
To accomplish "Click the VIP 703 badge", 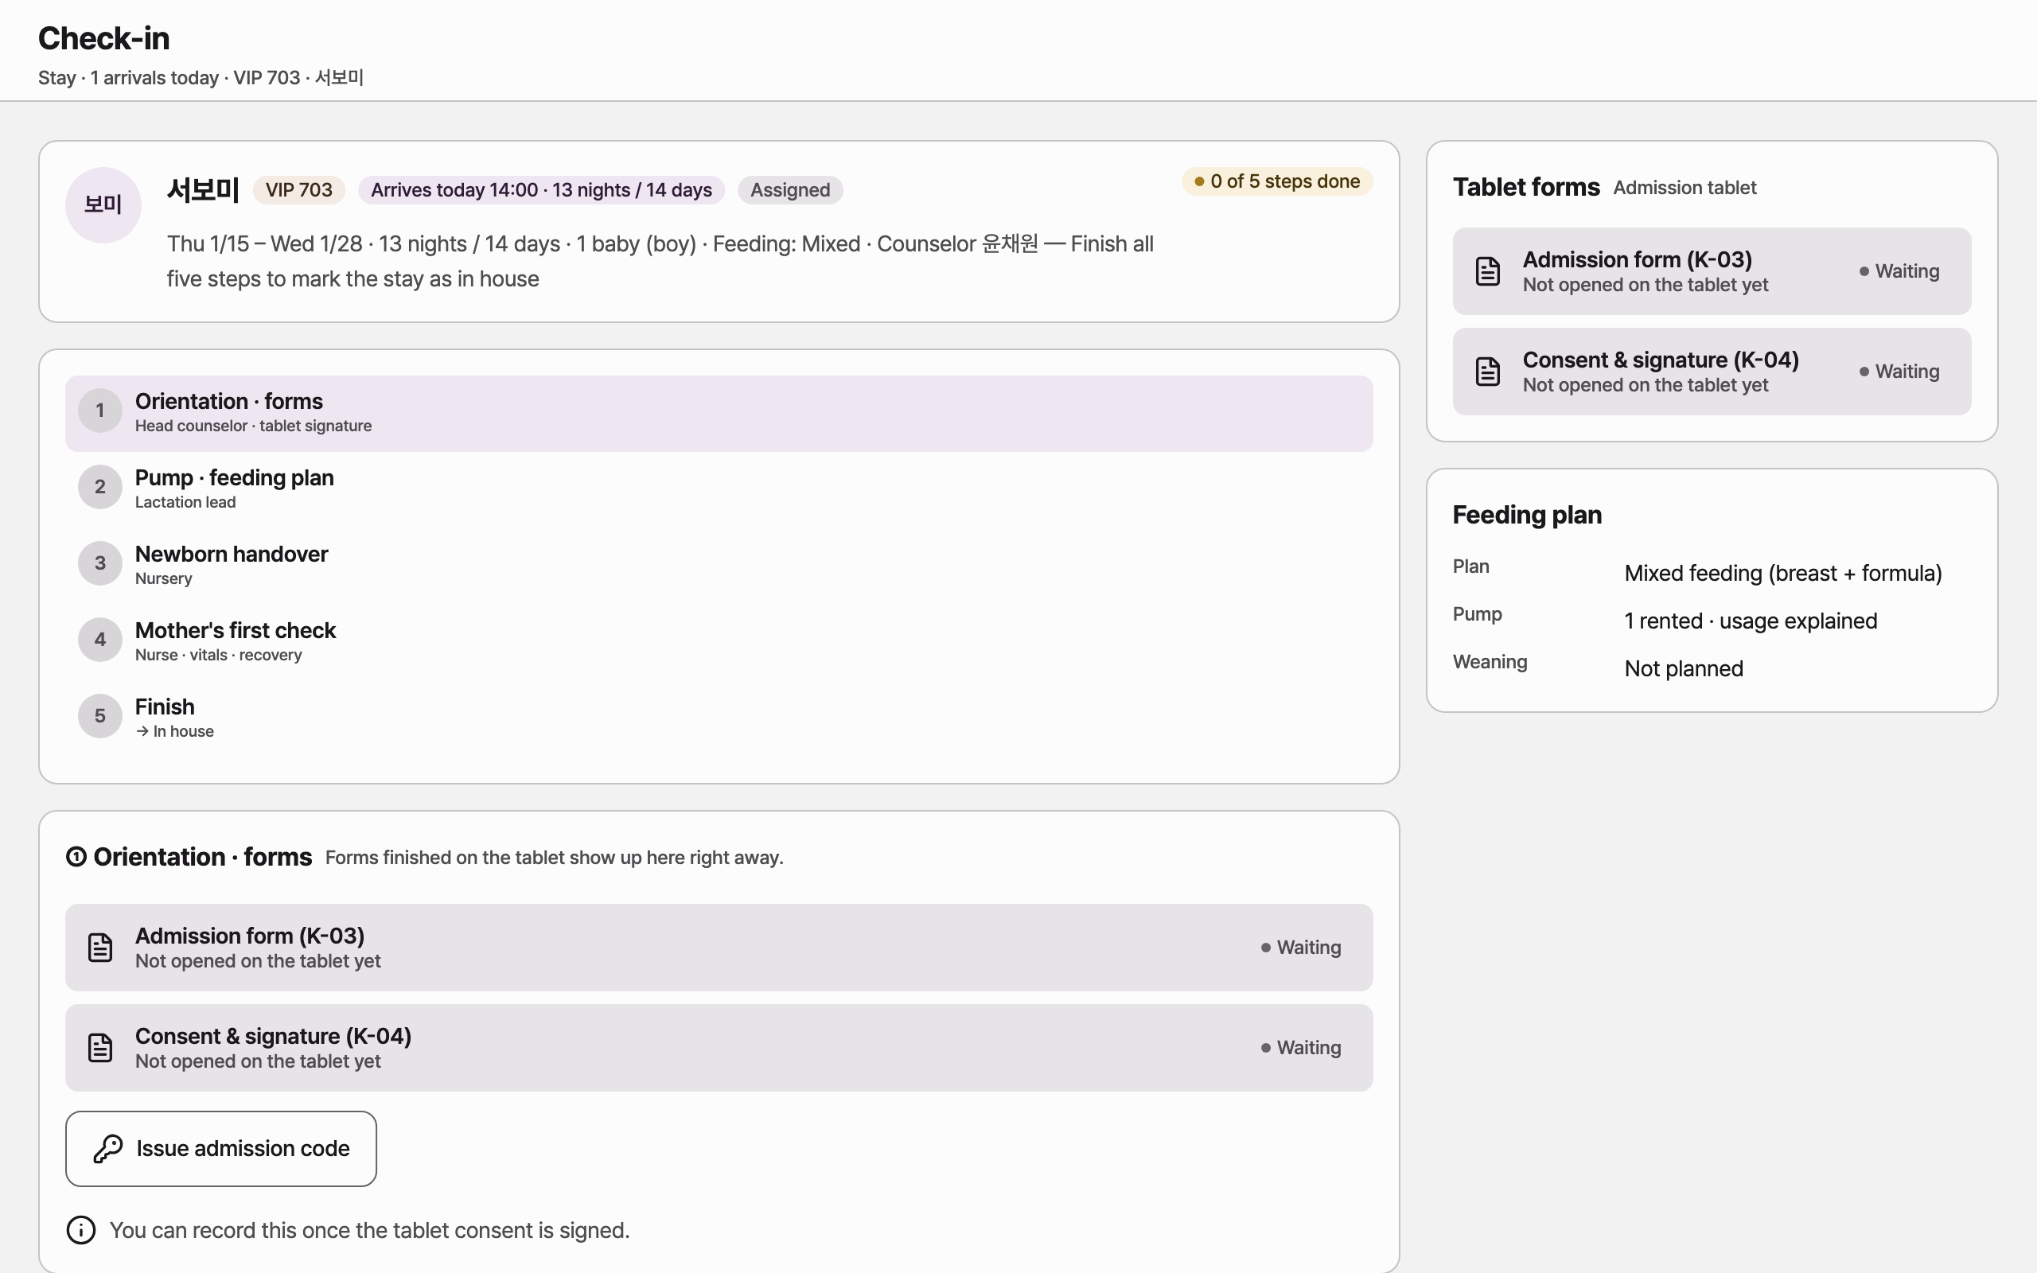I will [x=299, y=190].
